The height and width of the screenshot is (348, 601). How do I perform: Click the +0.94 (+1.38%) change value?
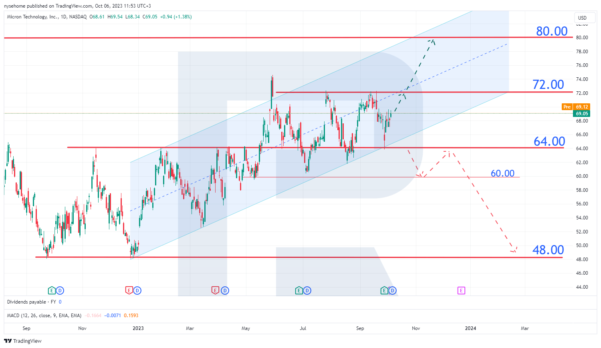tap(176, 17)
